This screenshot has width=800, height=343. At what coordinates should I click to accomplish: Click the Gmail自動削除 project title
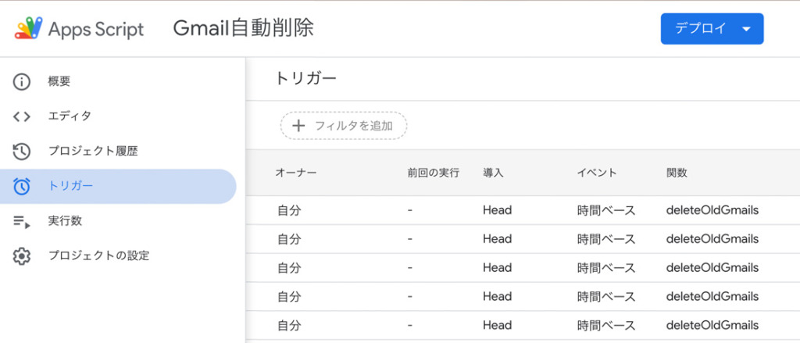point(244,29)
